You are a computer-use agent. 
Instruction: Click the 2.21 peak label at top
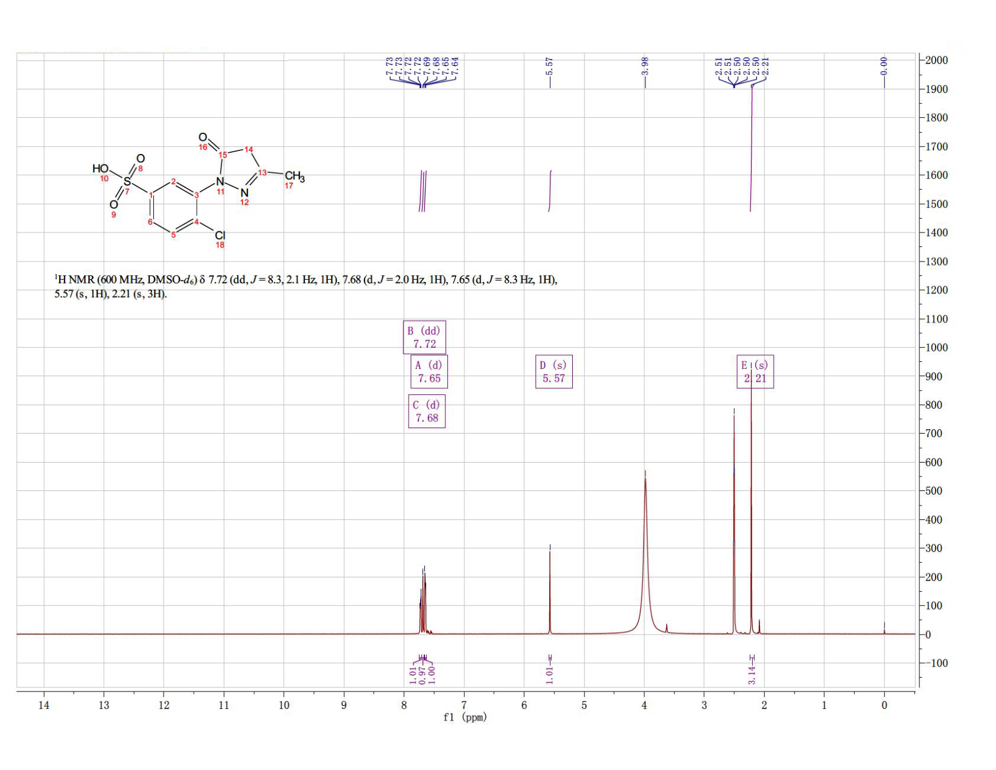[765, 66]
